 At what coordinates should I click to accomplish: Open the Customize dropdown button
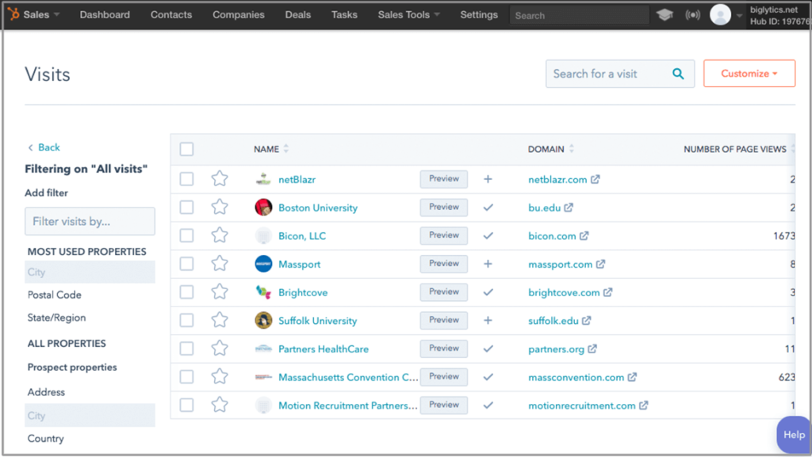(749, 74)
